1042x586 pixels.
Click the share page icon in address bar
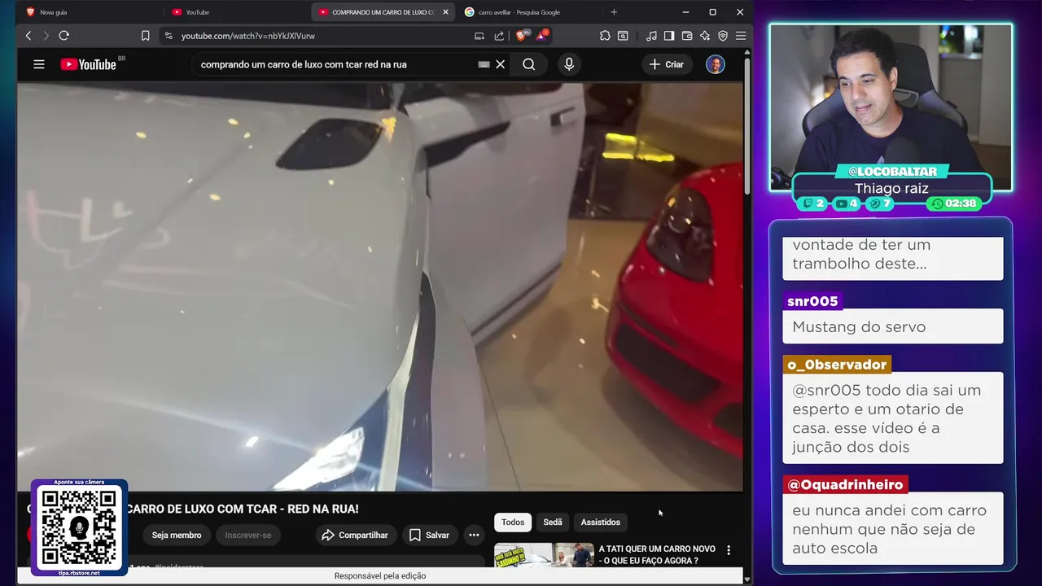(499, 36)
